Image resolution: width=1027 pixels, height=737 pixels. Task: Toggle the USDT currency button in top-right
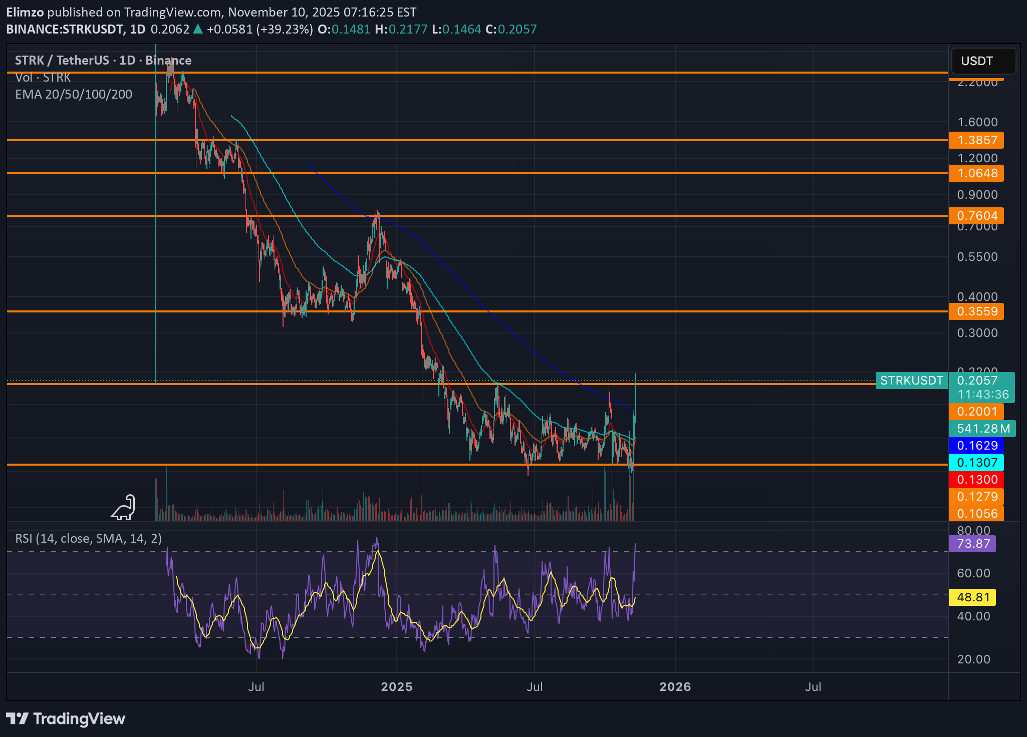[x=983, y=61]
